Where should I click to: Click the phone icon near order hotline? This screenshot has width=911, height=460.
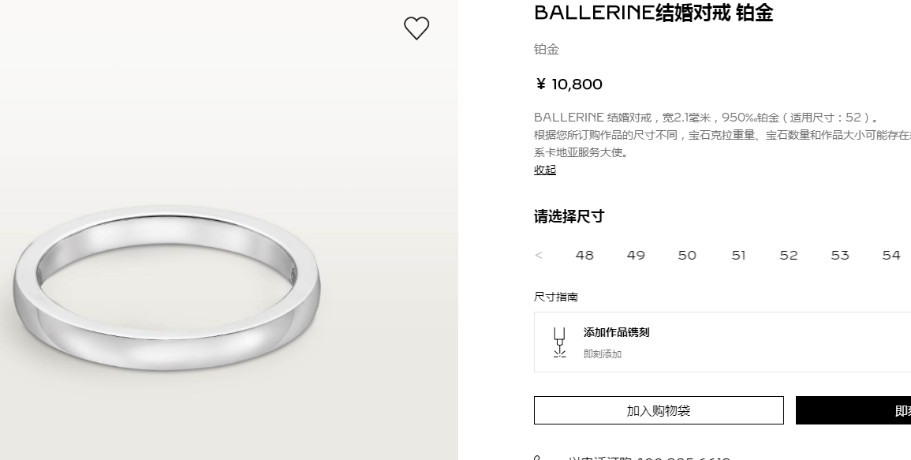coord(538,458)
